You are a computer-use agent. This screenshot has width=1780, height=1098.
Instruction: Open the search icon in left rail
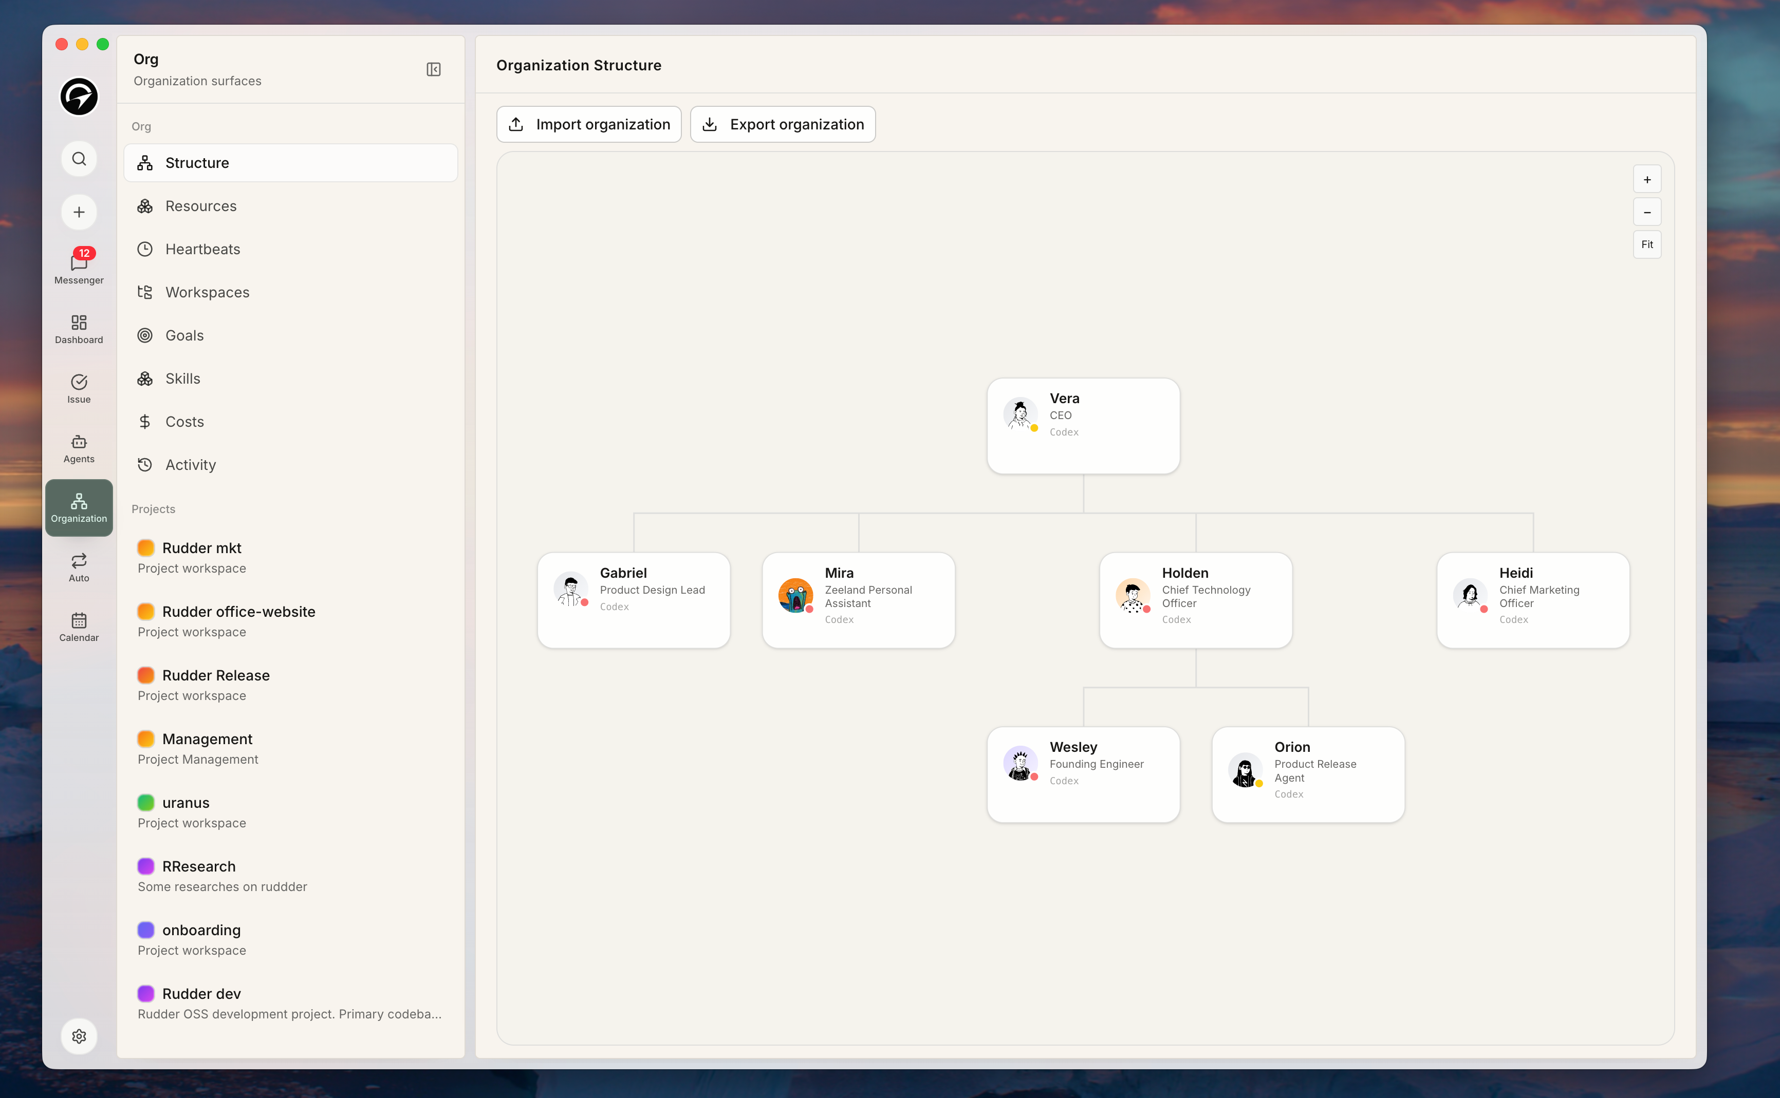point(79,159)
